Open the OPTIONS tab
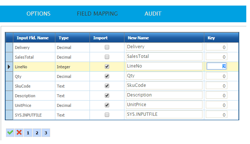 [38, 14]
